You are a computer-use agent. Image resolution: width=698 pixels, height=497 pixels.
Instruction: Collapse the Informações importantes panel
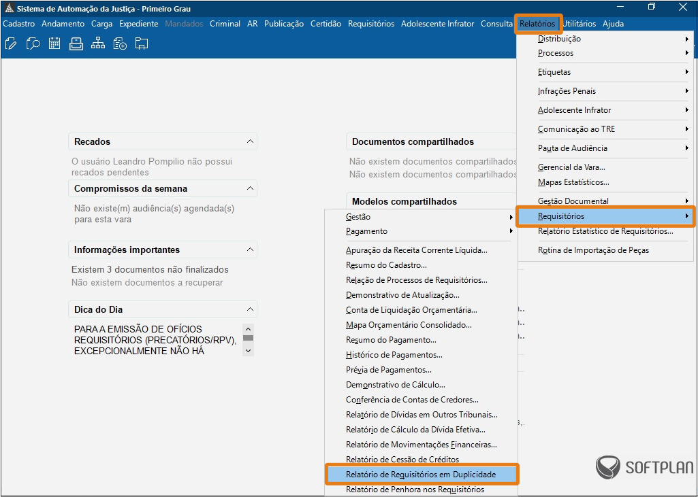[250, 250]
